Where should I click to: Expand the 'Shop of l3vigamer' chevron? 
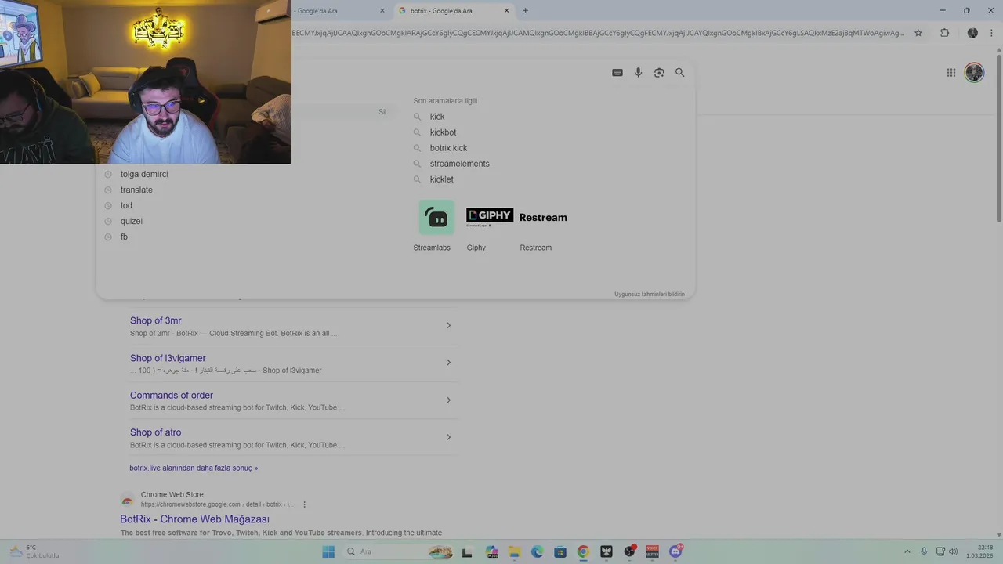pyautogui.click(x=448, y=363)
